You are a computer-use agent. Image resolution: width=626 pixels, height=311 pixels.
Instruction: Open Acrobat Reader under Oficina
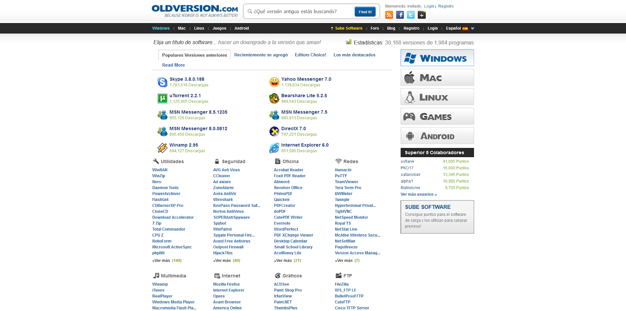[x=289, y=170]
